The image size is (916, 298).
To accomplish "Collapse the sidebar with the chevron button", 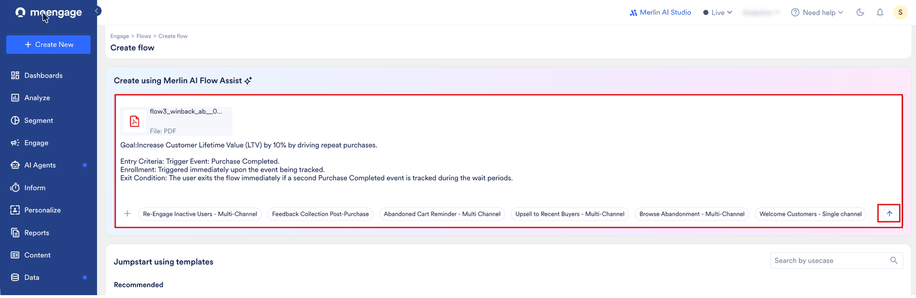I will click(97, 11).
